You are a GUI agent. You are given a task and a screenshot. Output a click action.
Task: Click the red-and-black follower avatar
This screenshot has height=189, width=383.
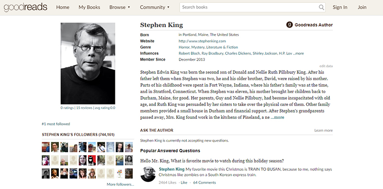coord(92,160)
